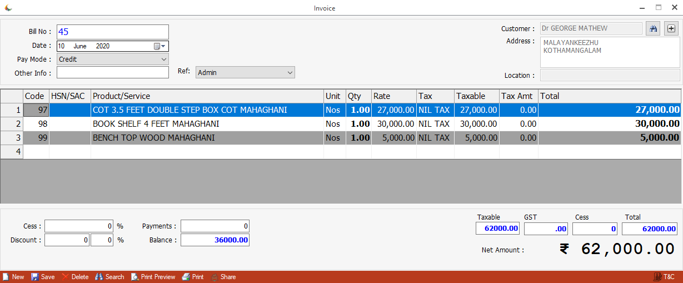Click rate cell 30,000.00
This screenshot has width=683, height=283.
point(394,124)
